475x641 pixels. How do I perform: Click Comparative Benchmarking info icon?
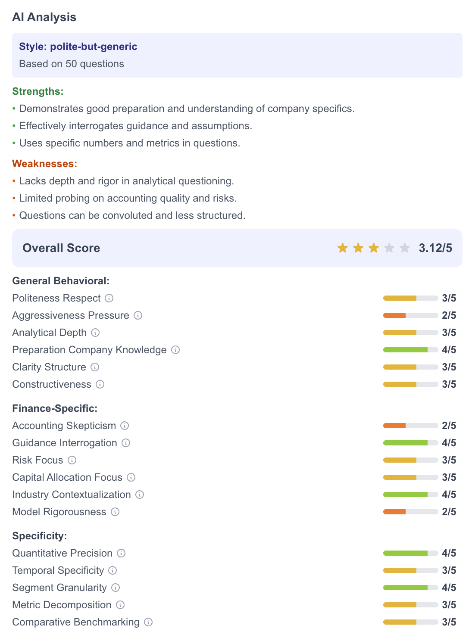(x=148, y=622)
